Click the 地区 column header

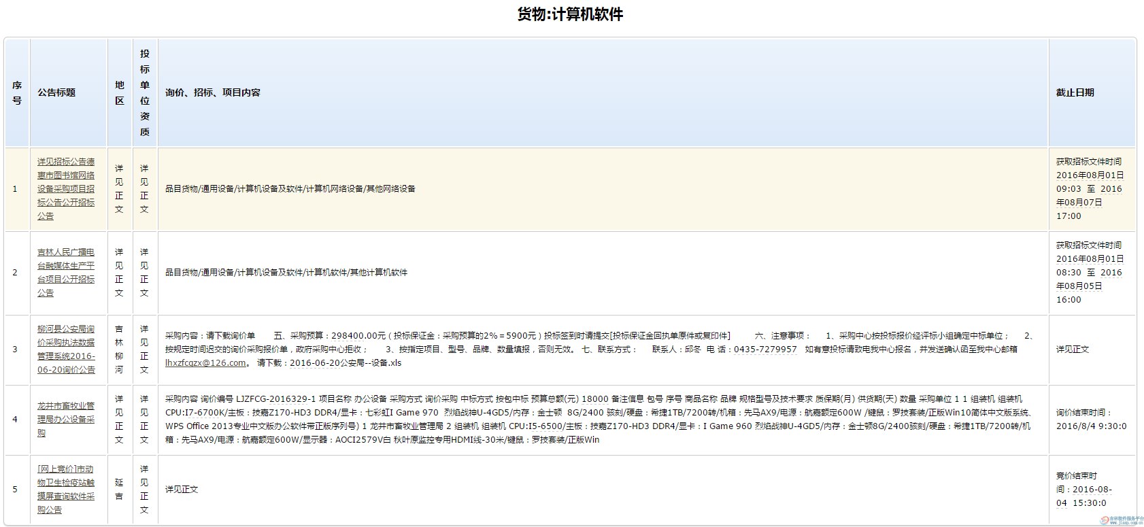(x=120, y=92)
